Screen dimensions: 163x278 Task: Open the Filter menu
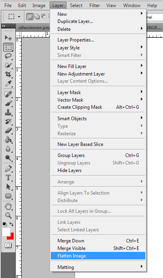click(94, 6)
